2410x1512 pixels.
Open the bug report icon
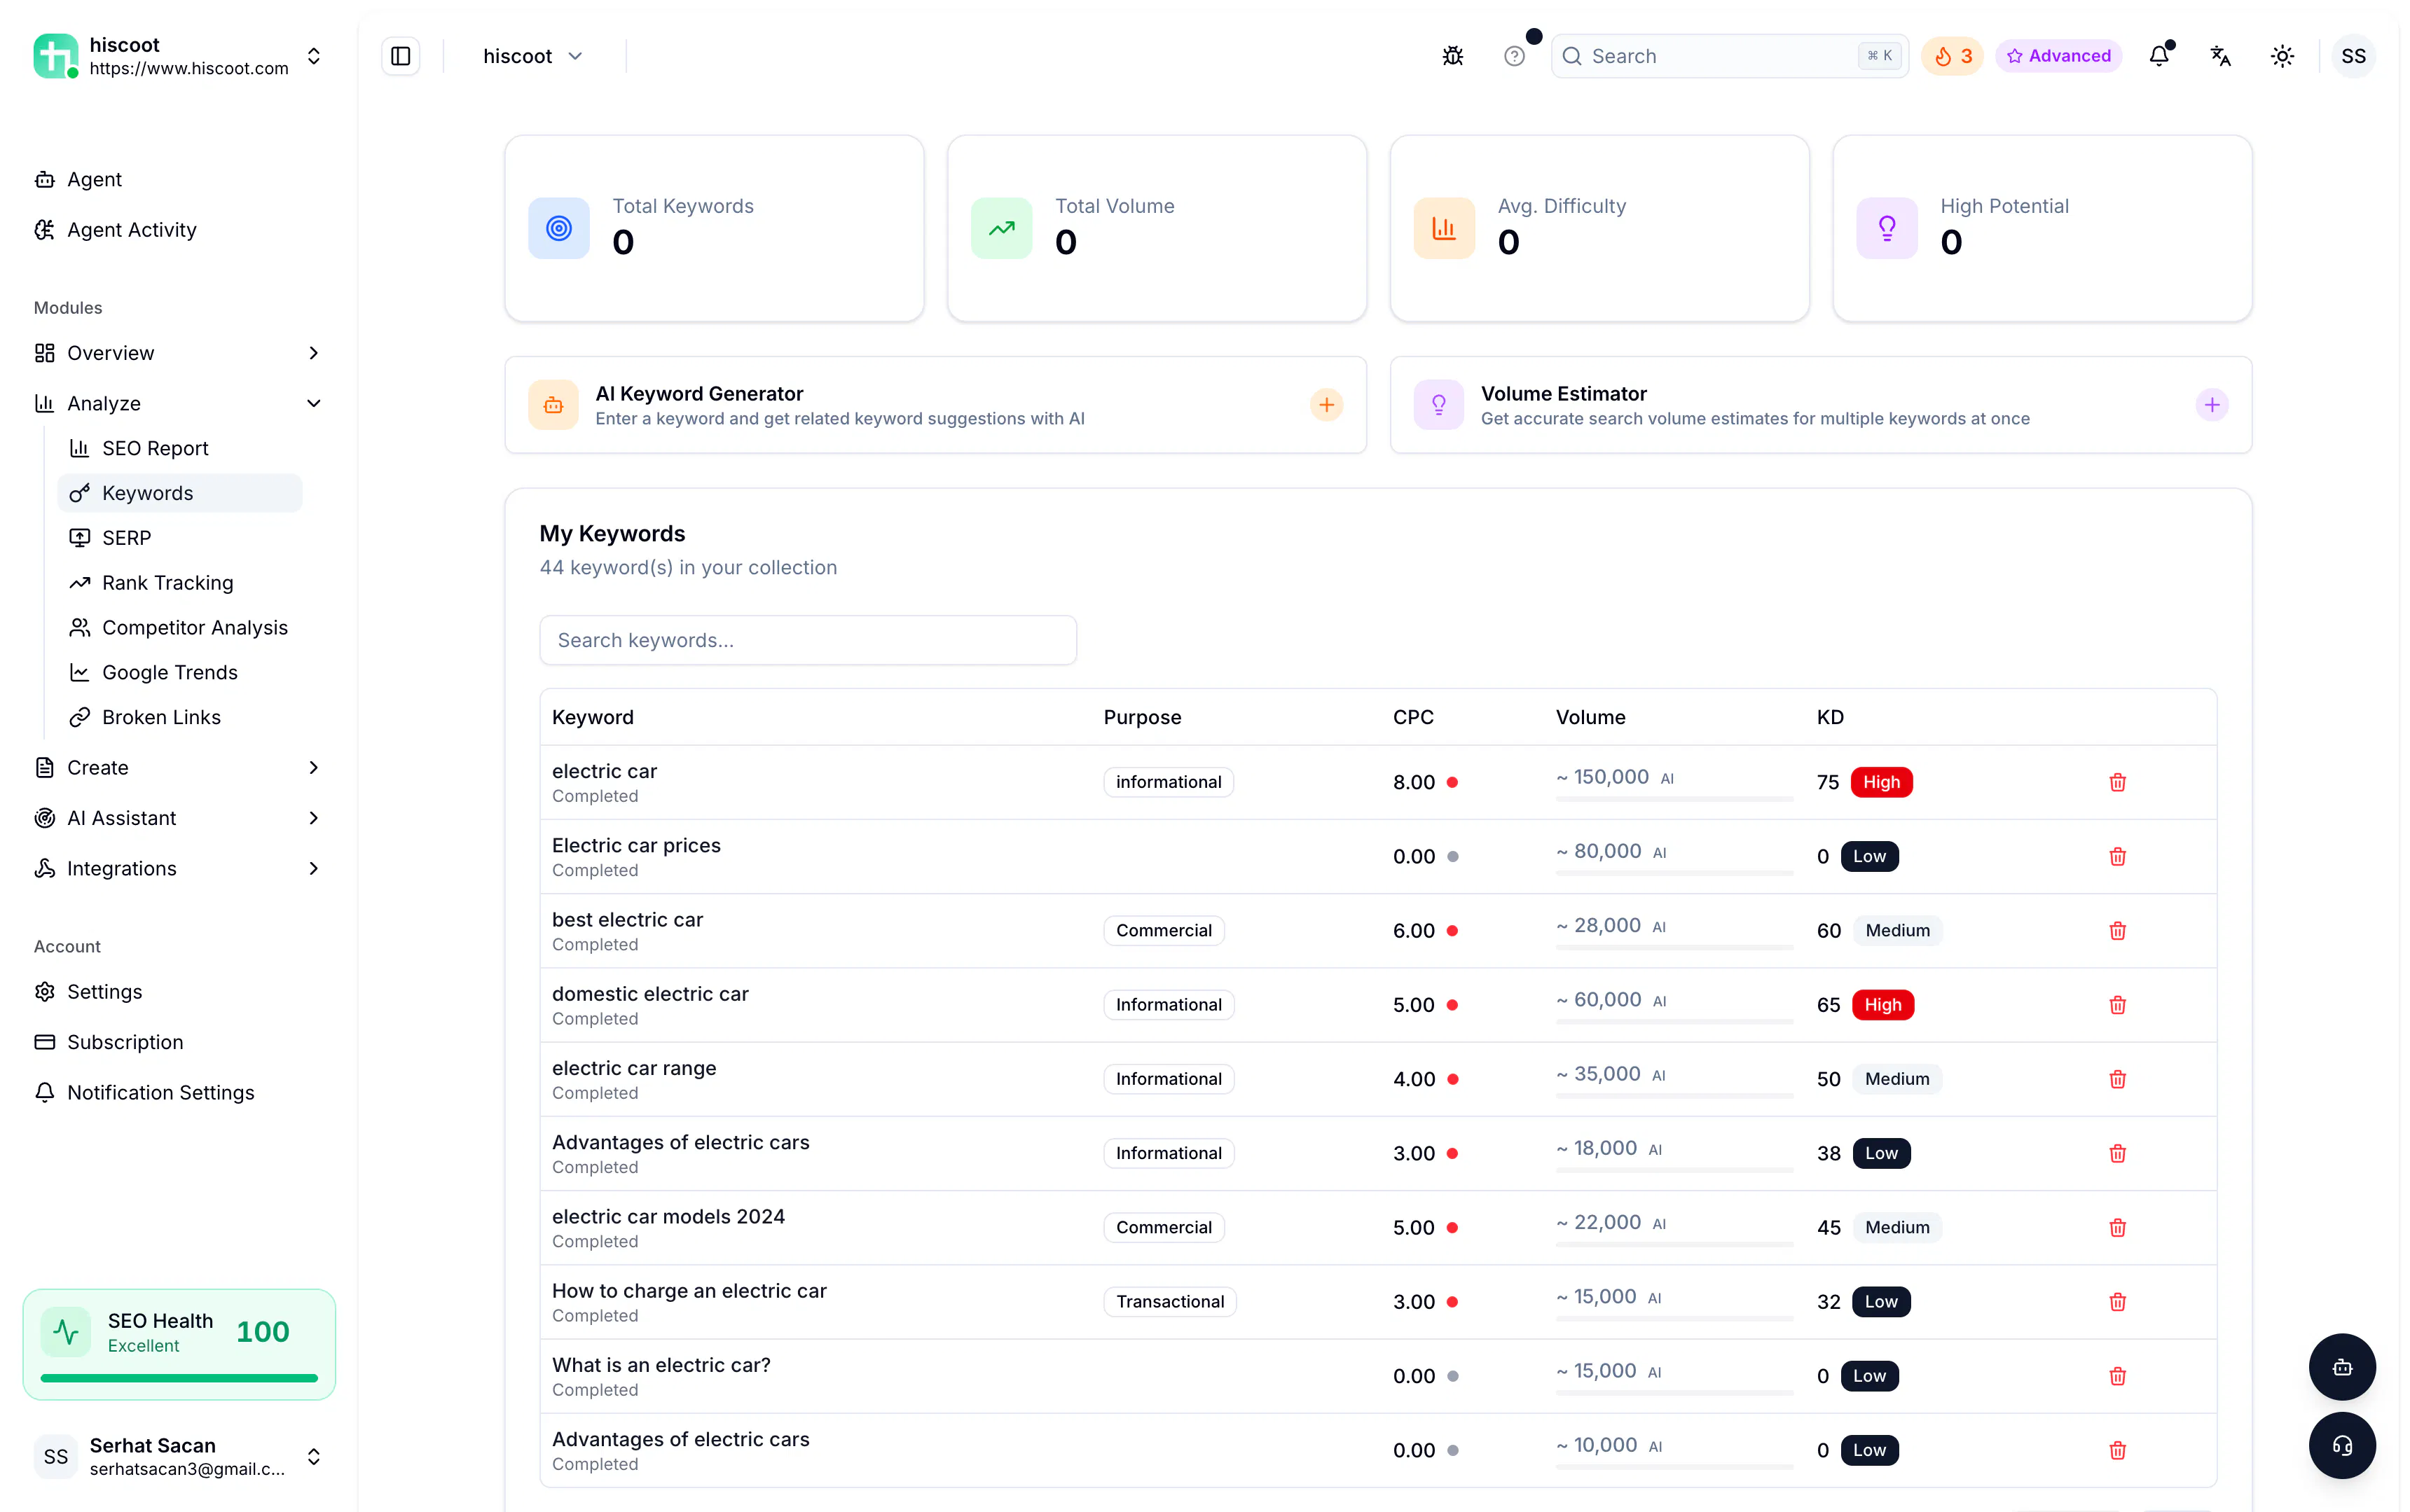point(1452,56)
